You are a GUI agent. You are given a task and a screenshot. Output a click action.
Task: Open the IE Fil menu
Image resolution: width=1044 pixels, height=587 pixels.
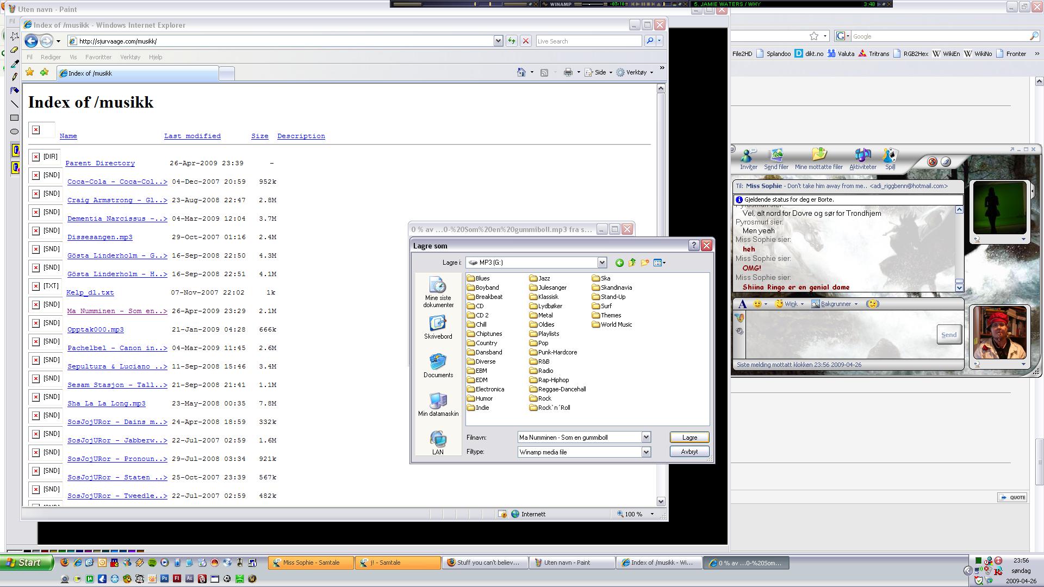pos(29,57)
